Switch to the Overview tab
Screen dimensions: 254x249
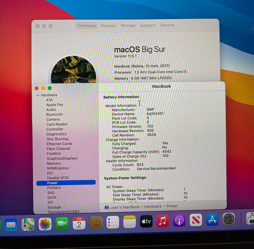[87, 26]
